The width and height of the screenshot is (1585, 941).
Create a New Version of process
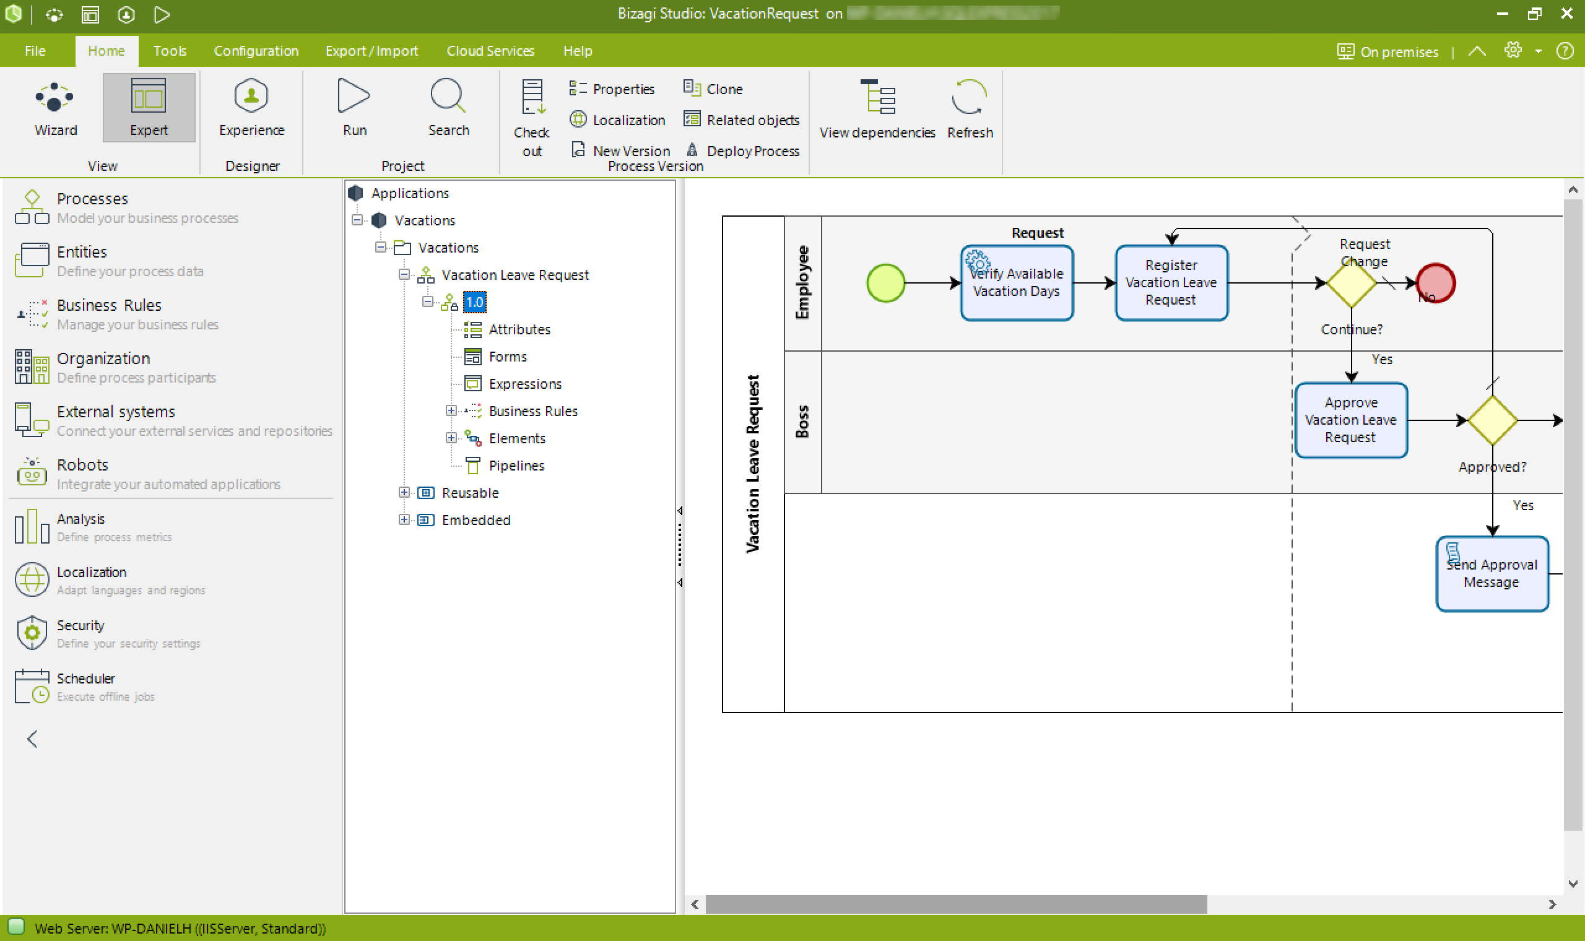pos(620,150)
